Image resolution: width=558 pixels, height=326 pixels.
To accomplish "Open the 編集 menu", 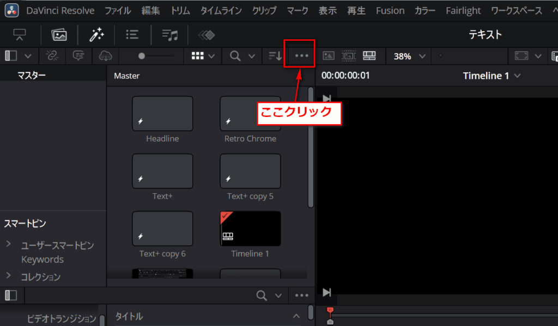I will click(150, 11).
